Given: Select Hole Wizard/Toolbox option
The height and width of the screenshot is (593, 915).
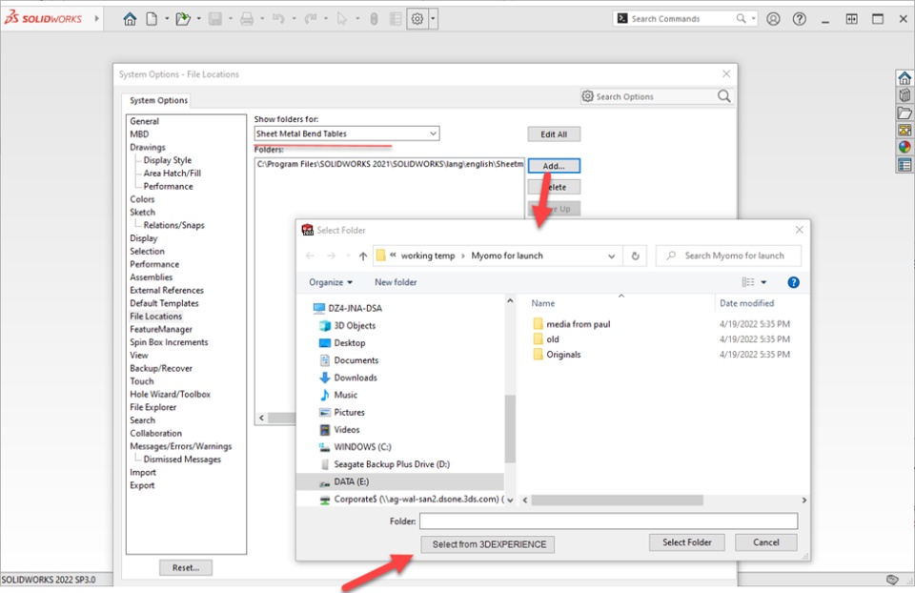Looking at the screenshot, I should coord(170,395).
